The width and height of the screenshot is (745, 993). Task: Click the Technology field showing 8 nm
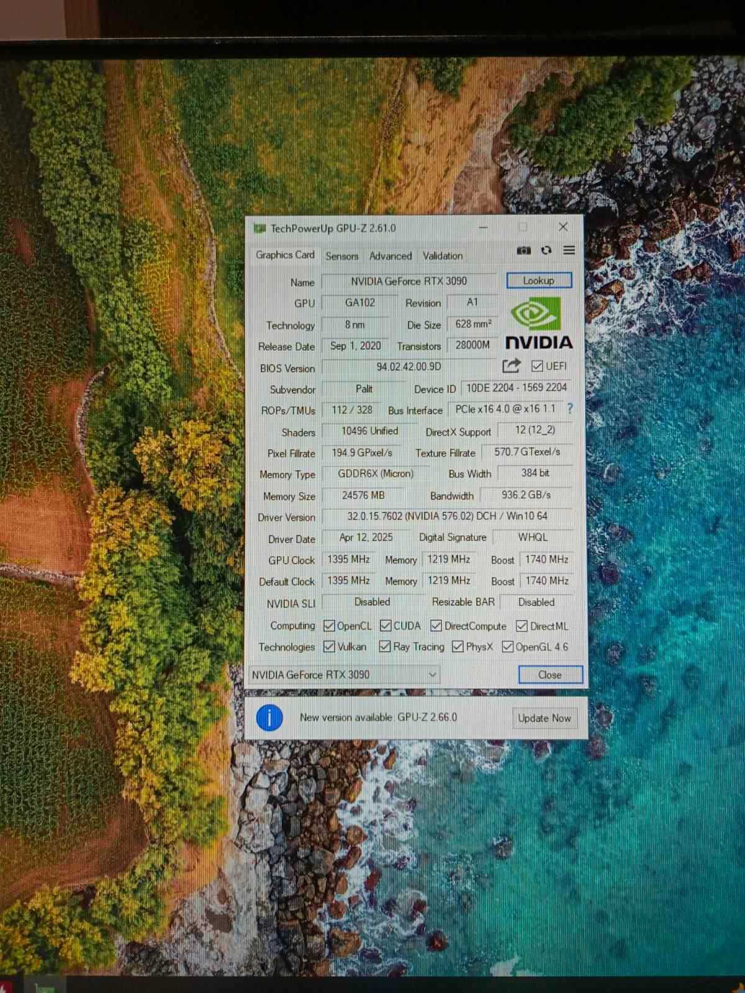pyautogui.click(x=355, y=325)
